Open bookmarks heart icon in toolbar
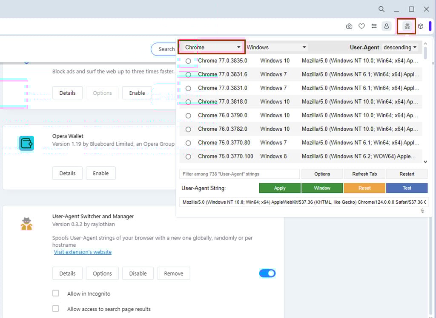Screen dimensions: 436x318 coord(361,26)
